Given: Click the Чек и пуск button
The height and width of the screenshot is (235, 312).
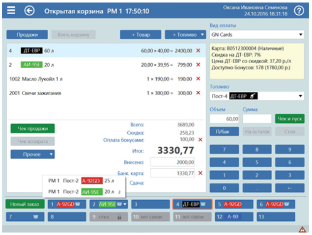Looking at the screenshot, I should click(290, 119).
